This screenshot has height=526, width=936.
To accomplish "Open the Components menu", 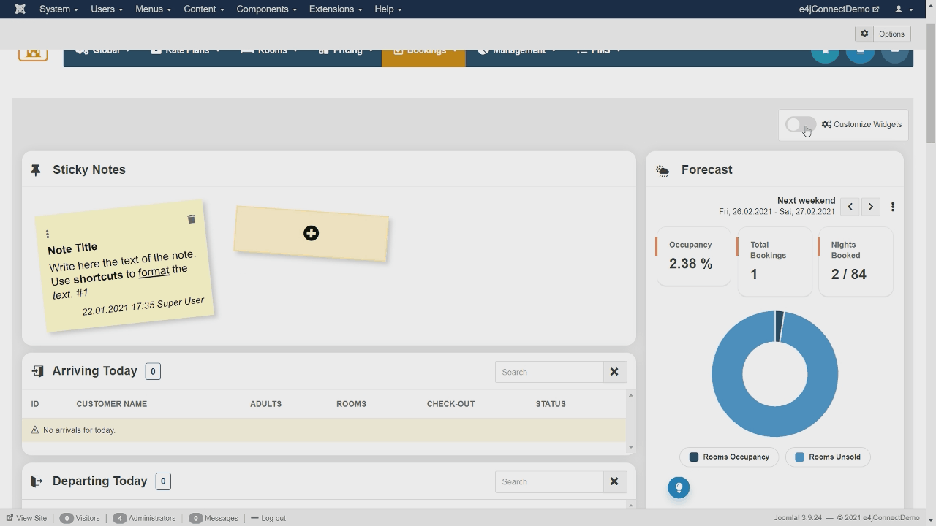I will point(266,9).
